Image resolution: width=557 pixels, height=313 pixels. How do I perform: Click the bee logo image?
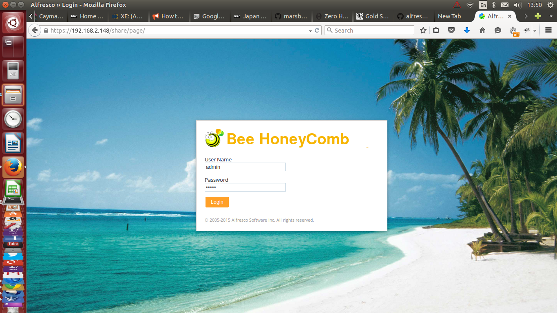pos(214,138)
